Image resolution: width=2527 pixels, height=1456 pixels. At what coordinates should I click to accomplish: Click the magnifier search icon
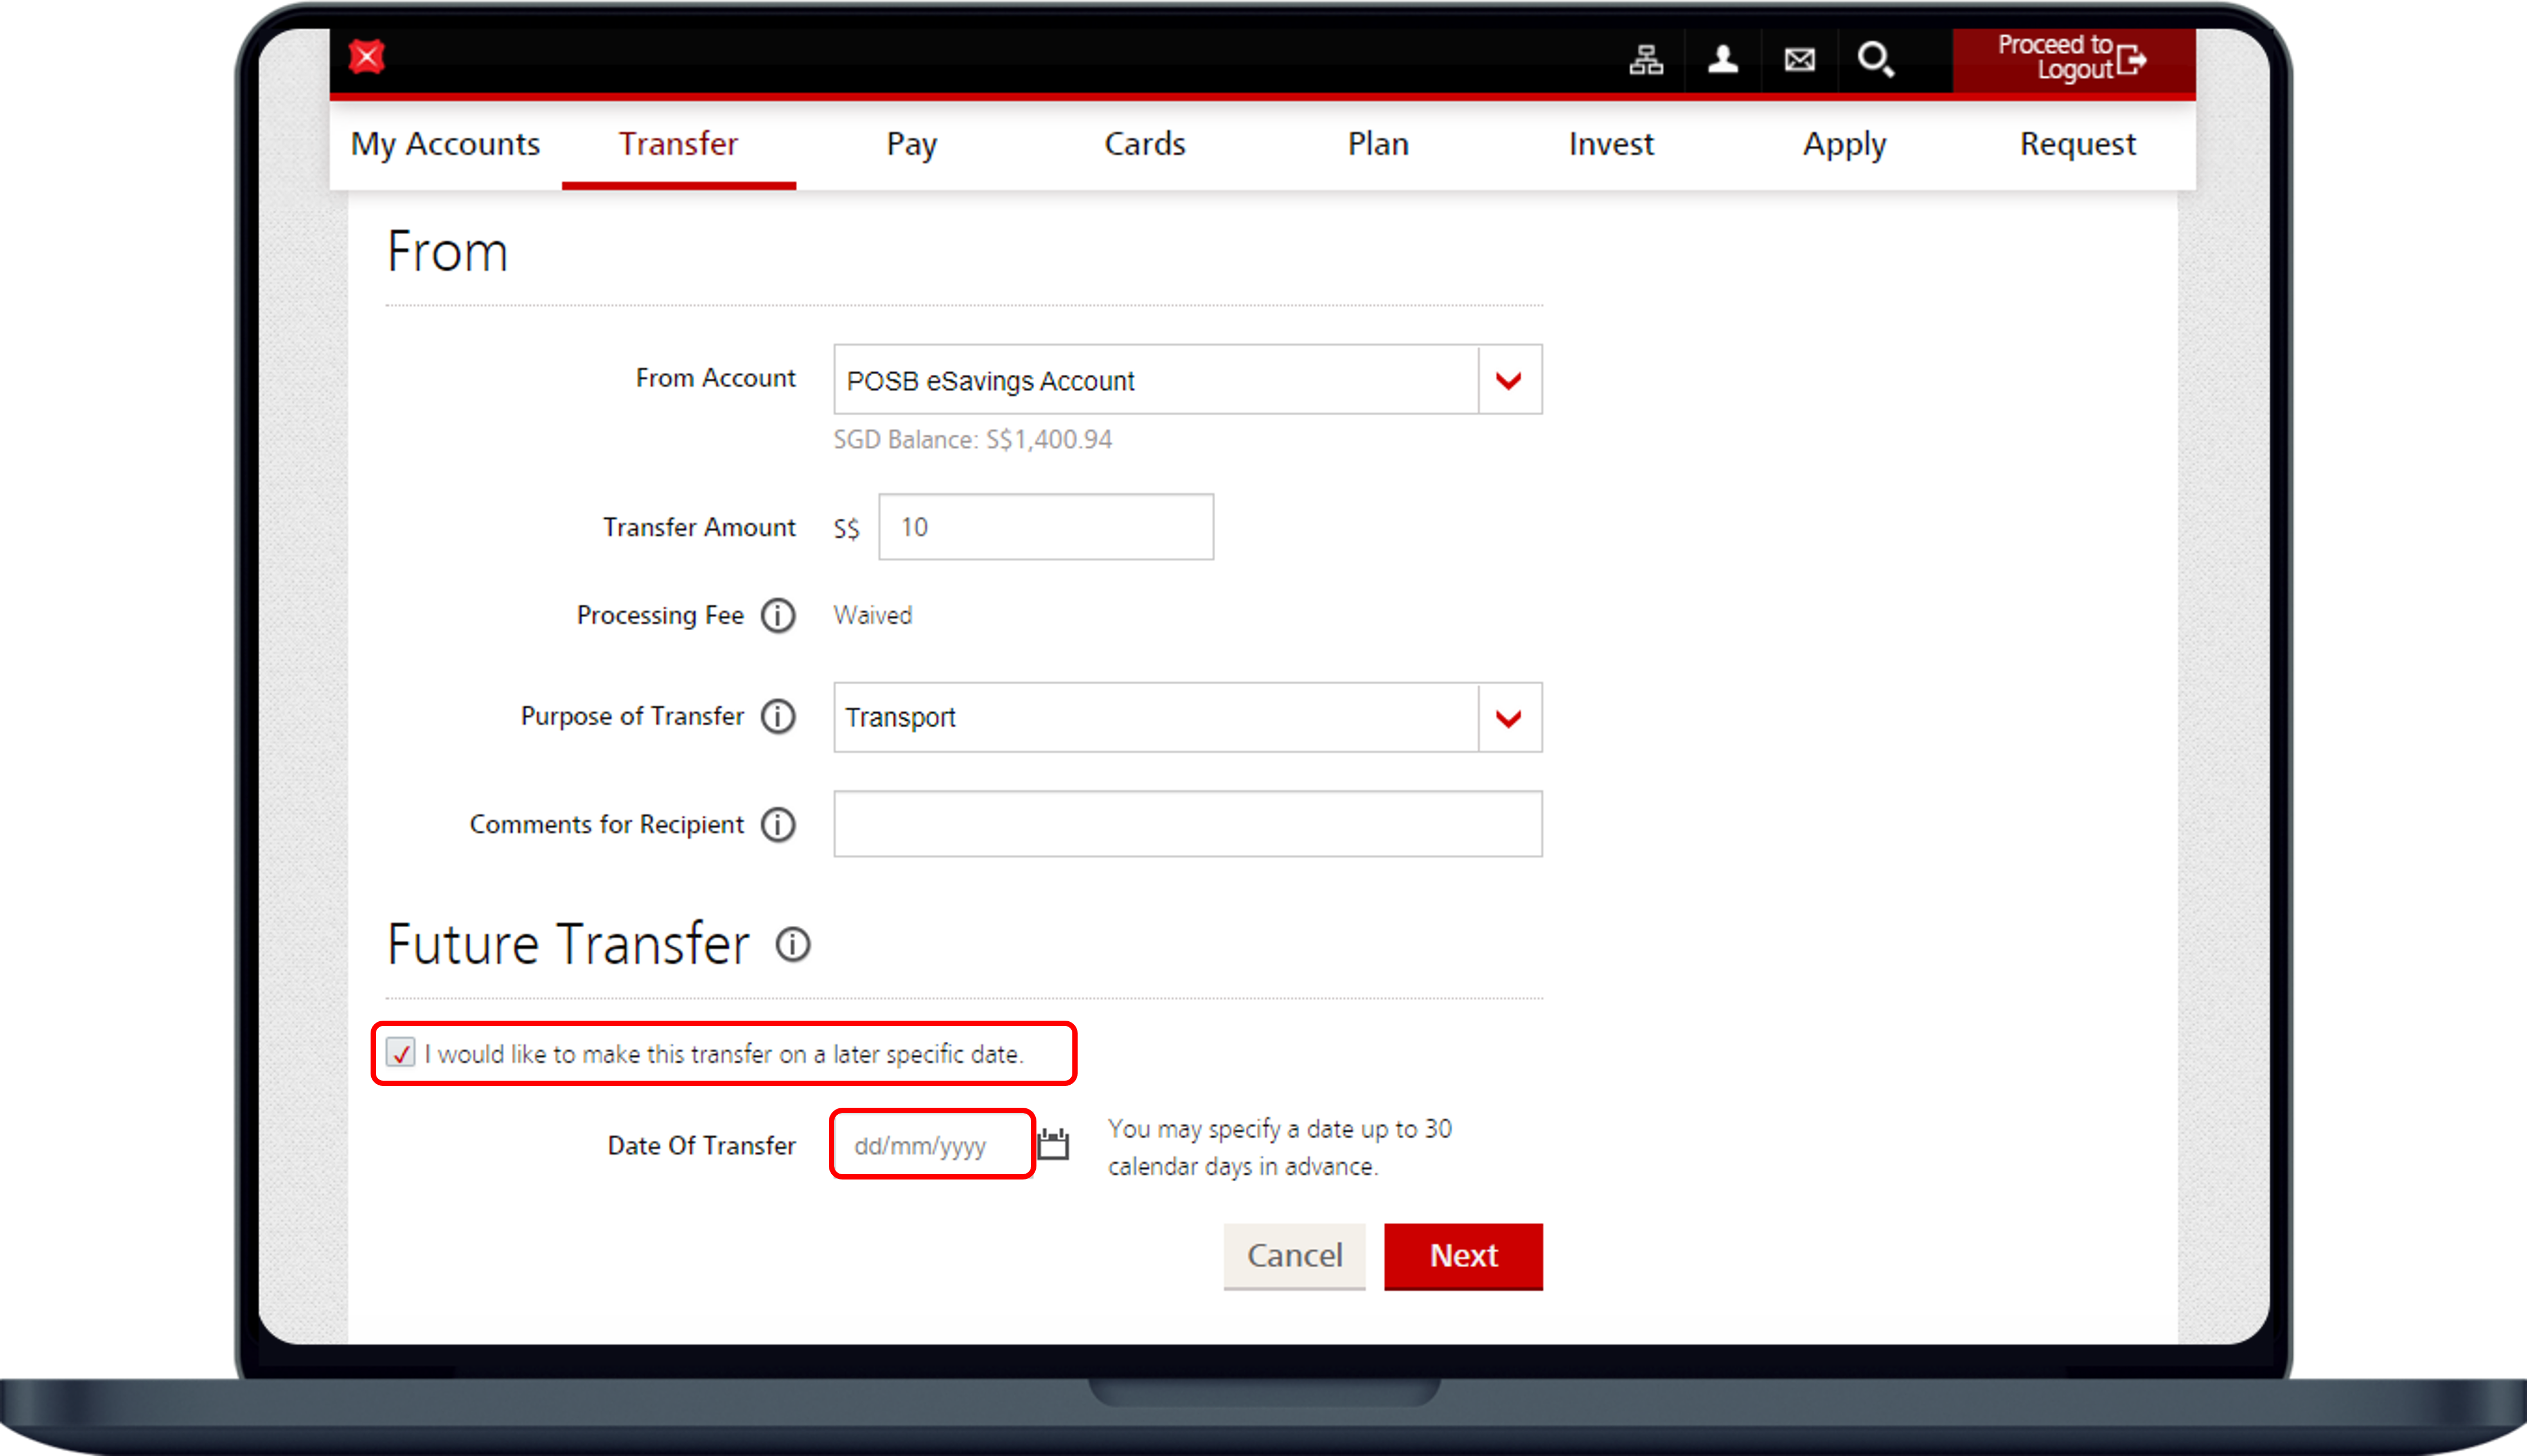(x=1875, y=59)
